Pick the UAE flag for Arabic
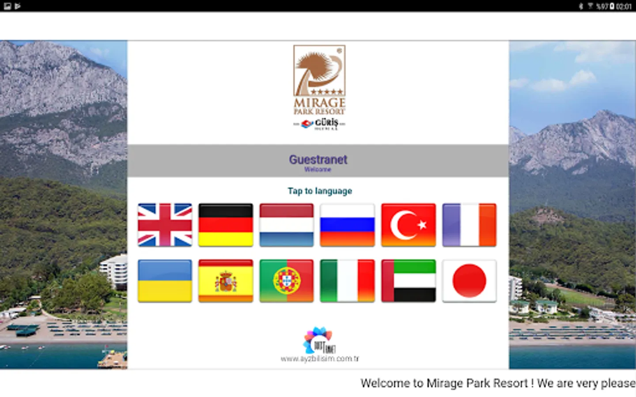 409,281
